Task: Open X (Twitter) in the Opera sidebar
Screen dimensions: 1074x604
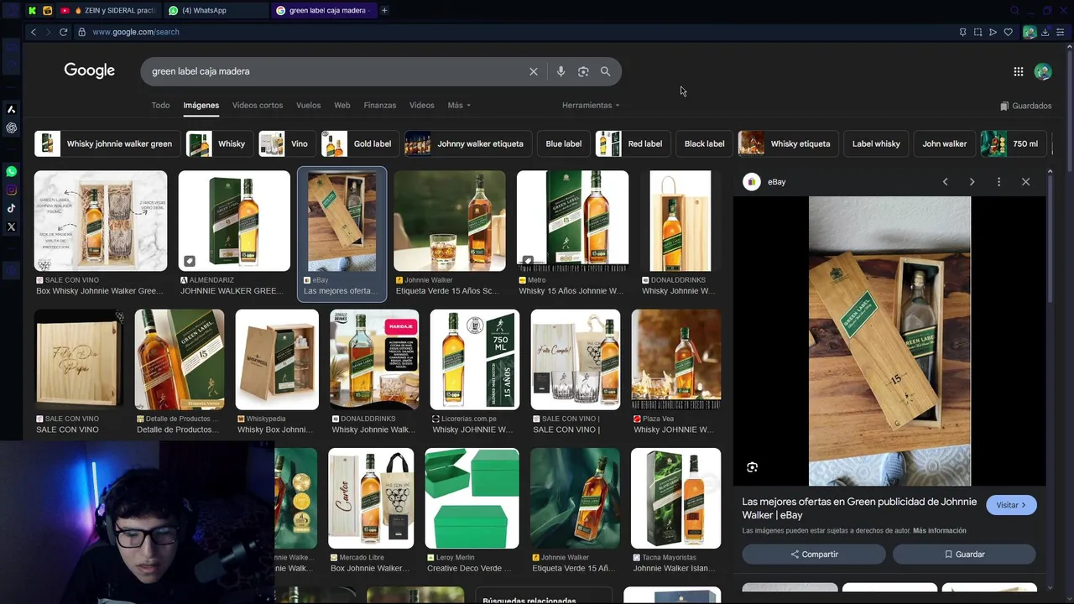Action: coord(11,226)
